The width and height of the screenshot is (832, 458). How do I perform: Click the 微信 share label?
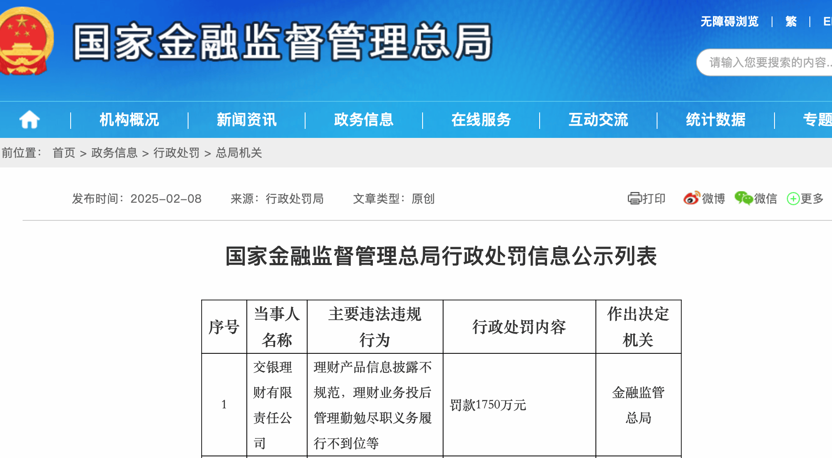(x=765, y=199)
